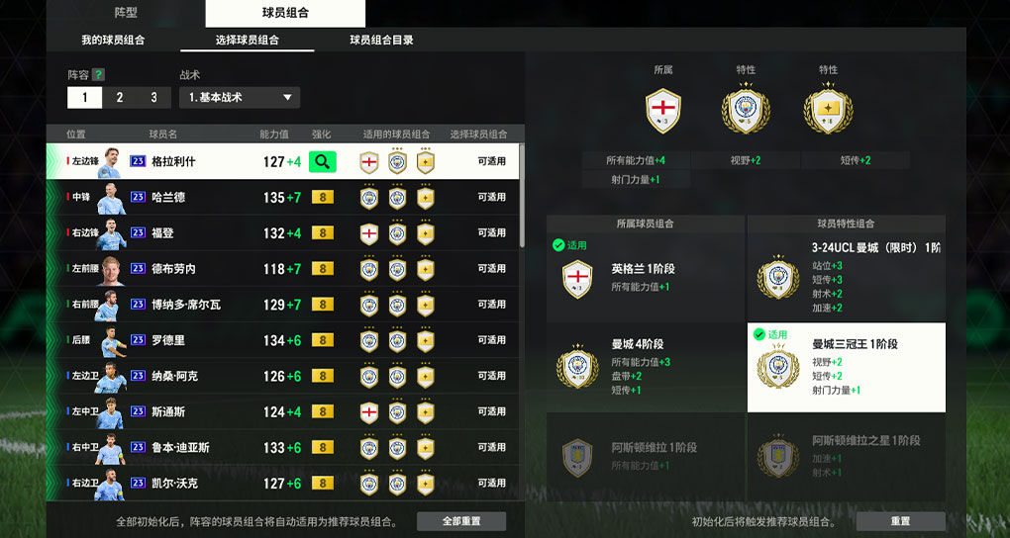Toggle the 曼城三冠王 1阶段 combination
1010x538 pixels.
pyautogui.click(x=847, y=368)
